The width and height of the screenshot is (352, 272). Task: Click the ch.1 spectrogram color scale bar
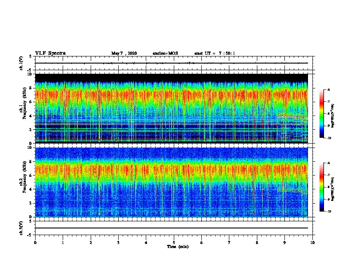point(322,114)
